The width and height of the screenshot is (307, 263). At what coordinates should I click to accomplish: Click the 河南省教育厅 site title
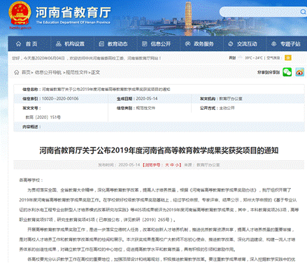73,13
